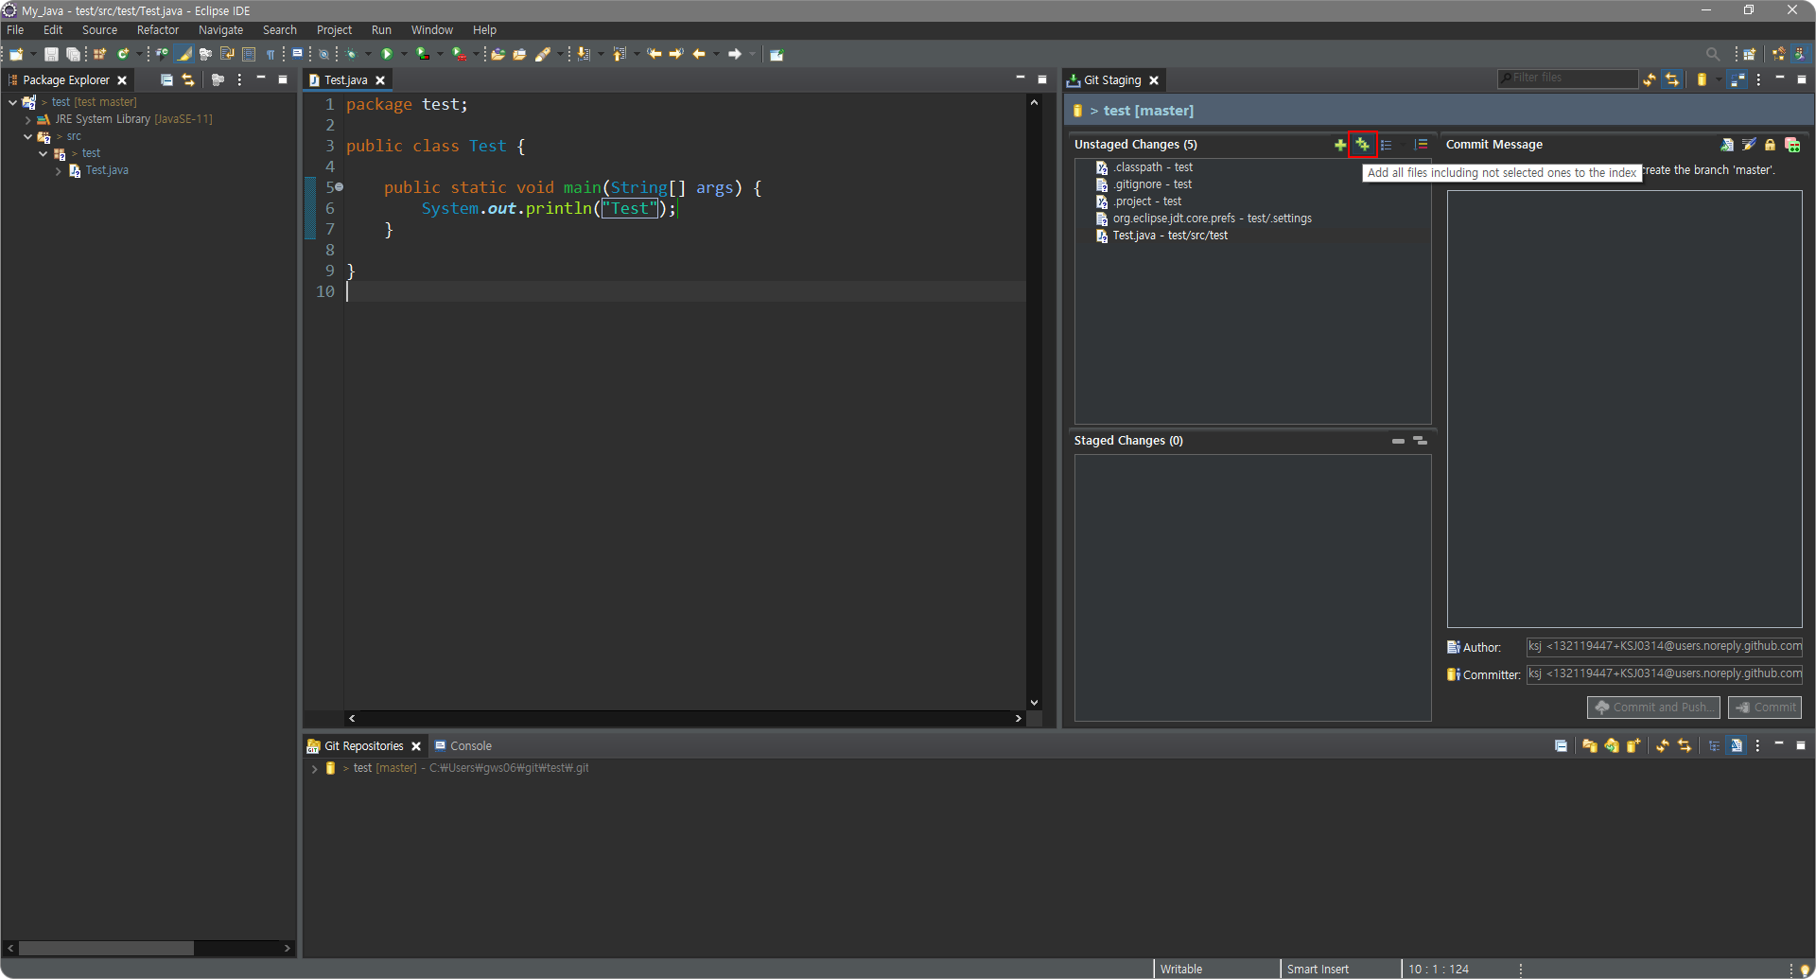The width and height of the screenshot is (1816, 979).
Task: Open the Refactor menu
Action: 157,30
